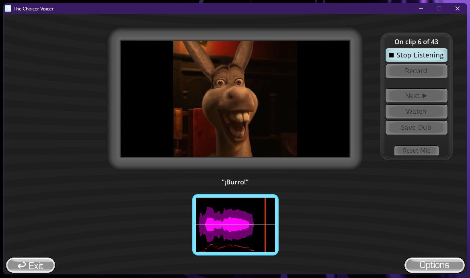470x278 pixels.
Task: Exit The Choicer Voicer
Action: click(x=31, y=266)
